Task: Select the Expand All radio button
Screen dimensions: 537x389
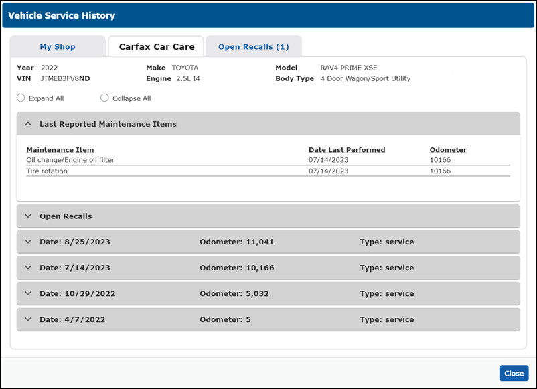Action: click(21, 98)
